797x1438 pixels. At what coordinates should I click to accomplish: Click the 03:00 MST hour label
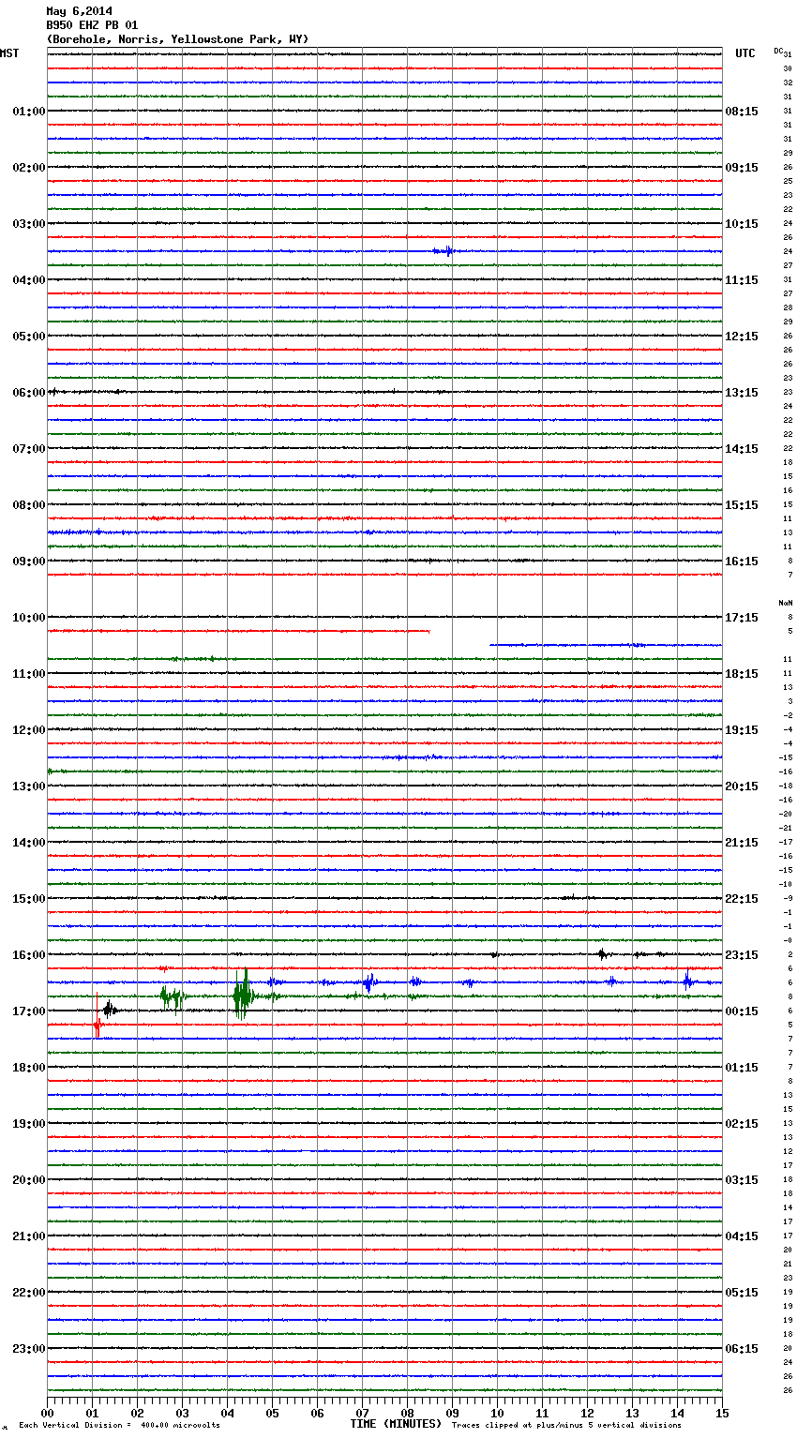pos(28,224)
